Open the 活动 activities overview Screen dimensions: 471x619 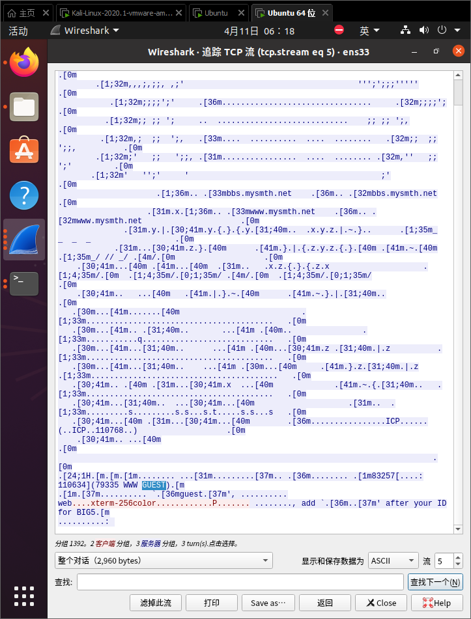18,31
